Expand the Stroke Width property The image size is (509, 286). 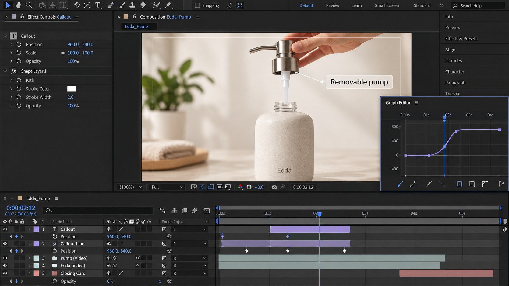[11, 97]
